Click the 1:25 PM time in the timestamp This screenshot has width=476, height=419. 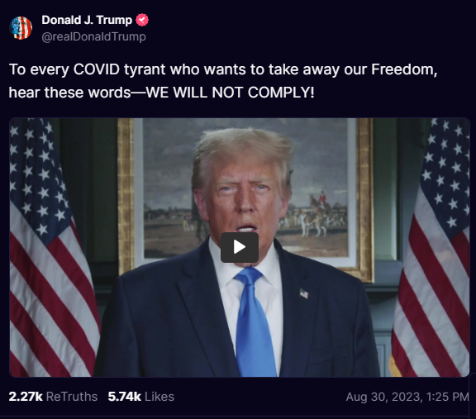(447, 397)
